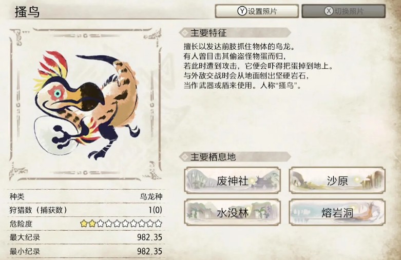Select the 种类 row showing 鸟龙种
Viewport: 401px width, 260px height.
(86, 196)
